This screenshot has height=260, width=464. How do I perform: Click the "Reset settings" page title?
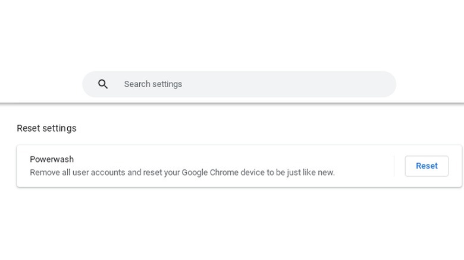[x=46, y=128]
